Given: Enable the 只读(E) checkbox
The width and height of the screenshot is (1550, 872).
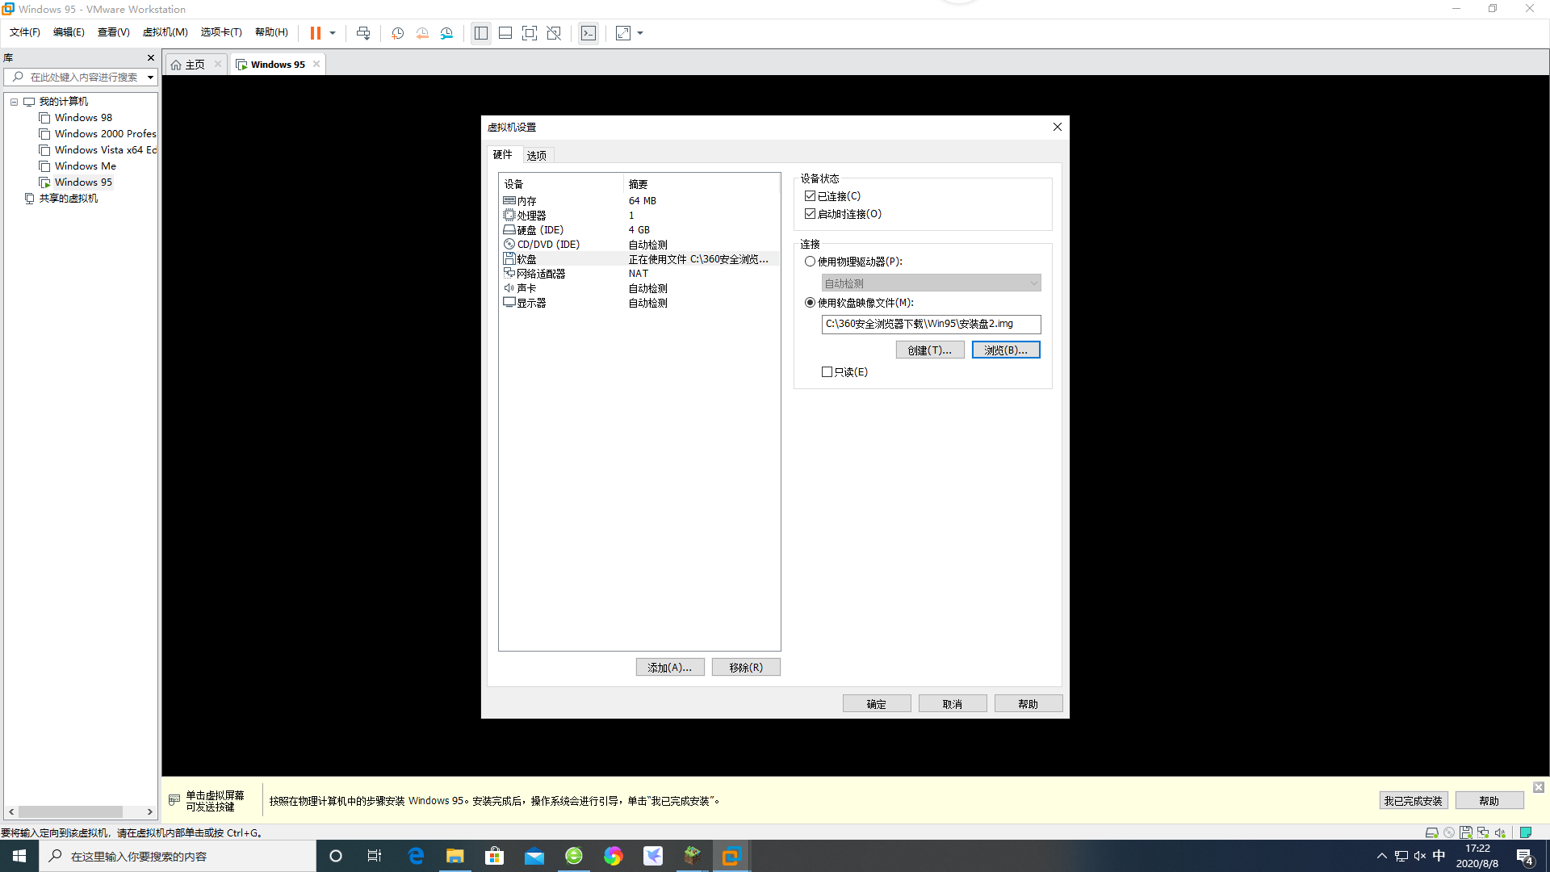Looking at the screenshot, I should pyautogui.click(x=827, y=371).
